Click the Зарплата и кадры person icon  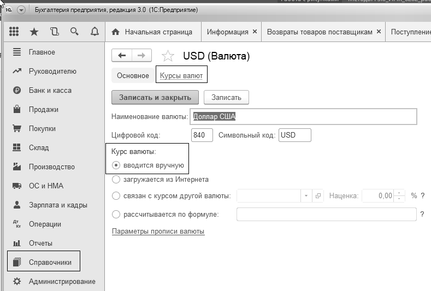[17, 205]
